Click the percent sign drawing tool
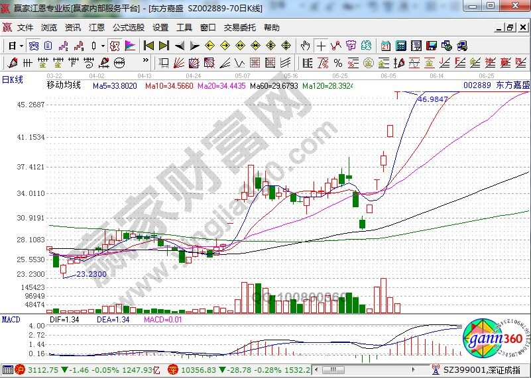 click(337, 63)
